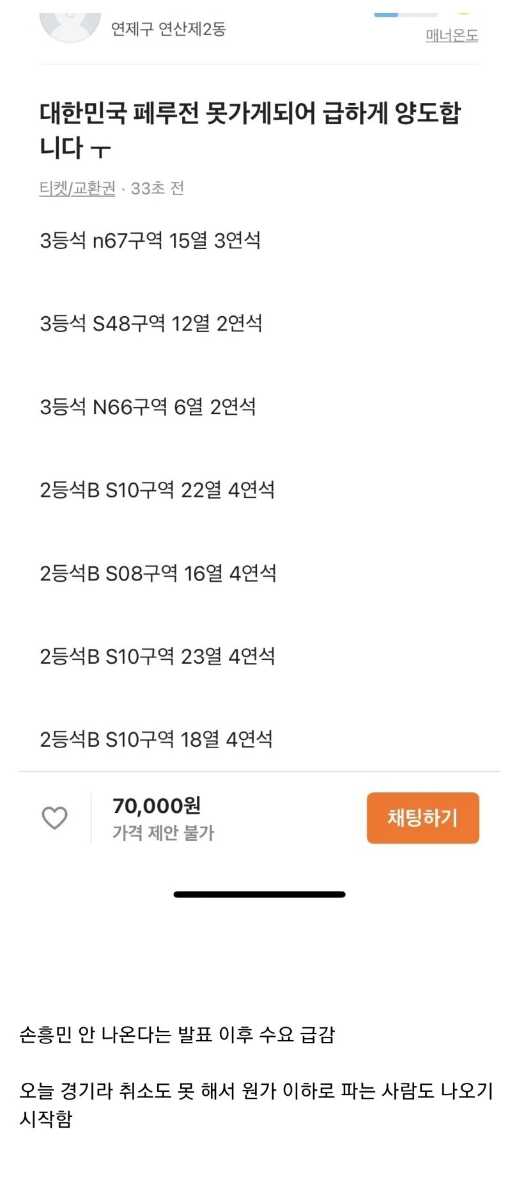Tap the black home indicator bar
517x1177 pixels.
point(259,894)
